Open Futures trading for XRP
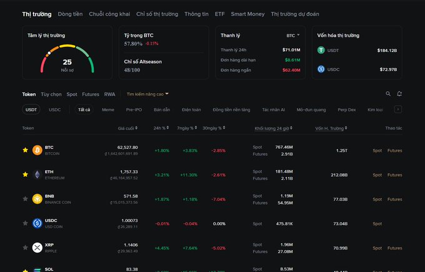Screen dimensions: 425x272 tap(394, 248)
